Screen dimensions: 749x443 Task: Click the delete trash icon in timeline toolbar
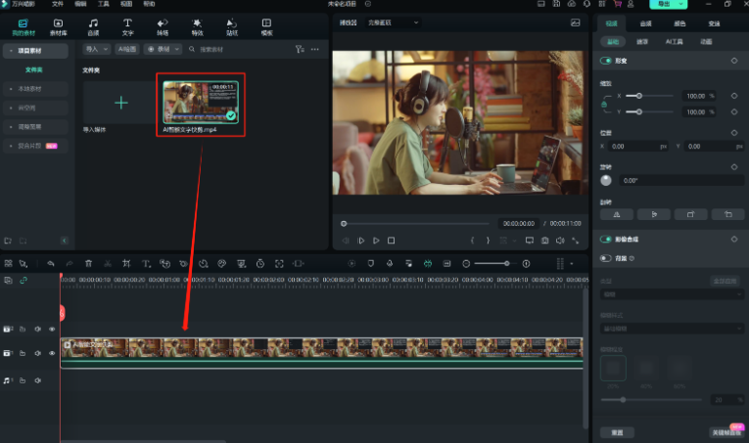[88, 263]
